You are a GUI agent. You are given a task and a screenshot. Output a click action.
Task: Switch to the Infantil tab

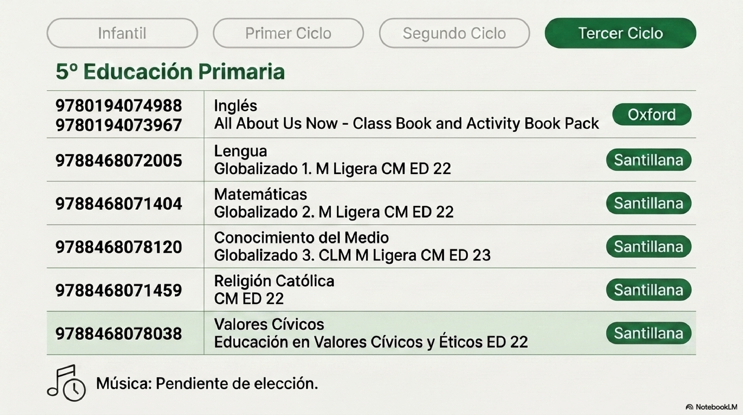click(122, 33)
